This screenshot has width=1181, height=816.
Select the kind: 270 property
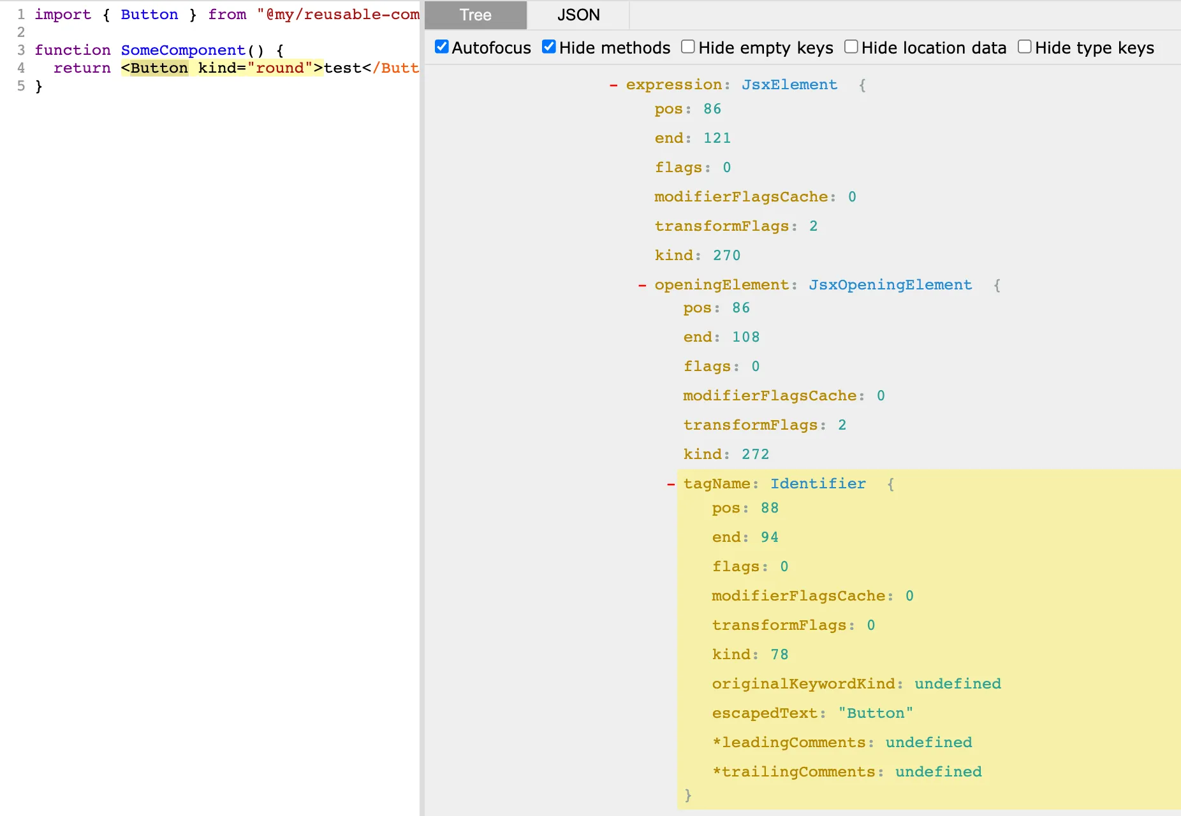click(x=698, y=255)
